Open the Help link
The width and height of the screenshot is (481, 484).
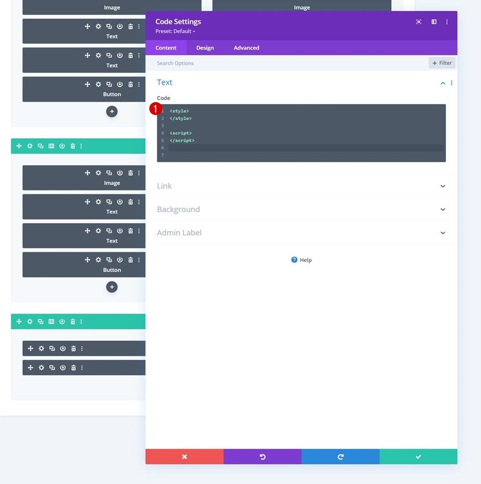click(302, 260)
